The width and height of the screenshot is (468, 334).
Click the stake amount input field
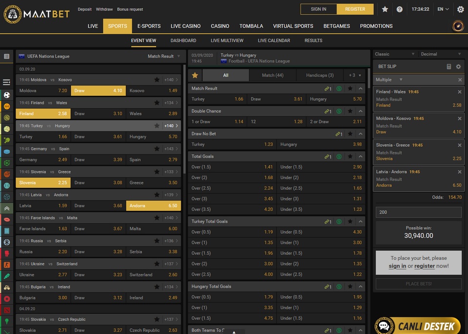pos(419,212)
